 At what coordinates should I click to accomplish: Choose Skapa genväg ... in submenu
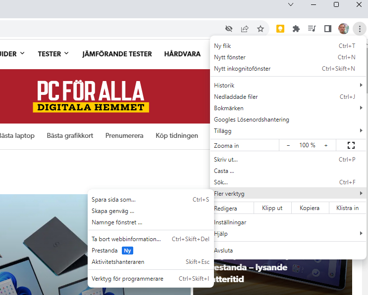[x=151, y=211]
